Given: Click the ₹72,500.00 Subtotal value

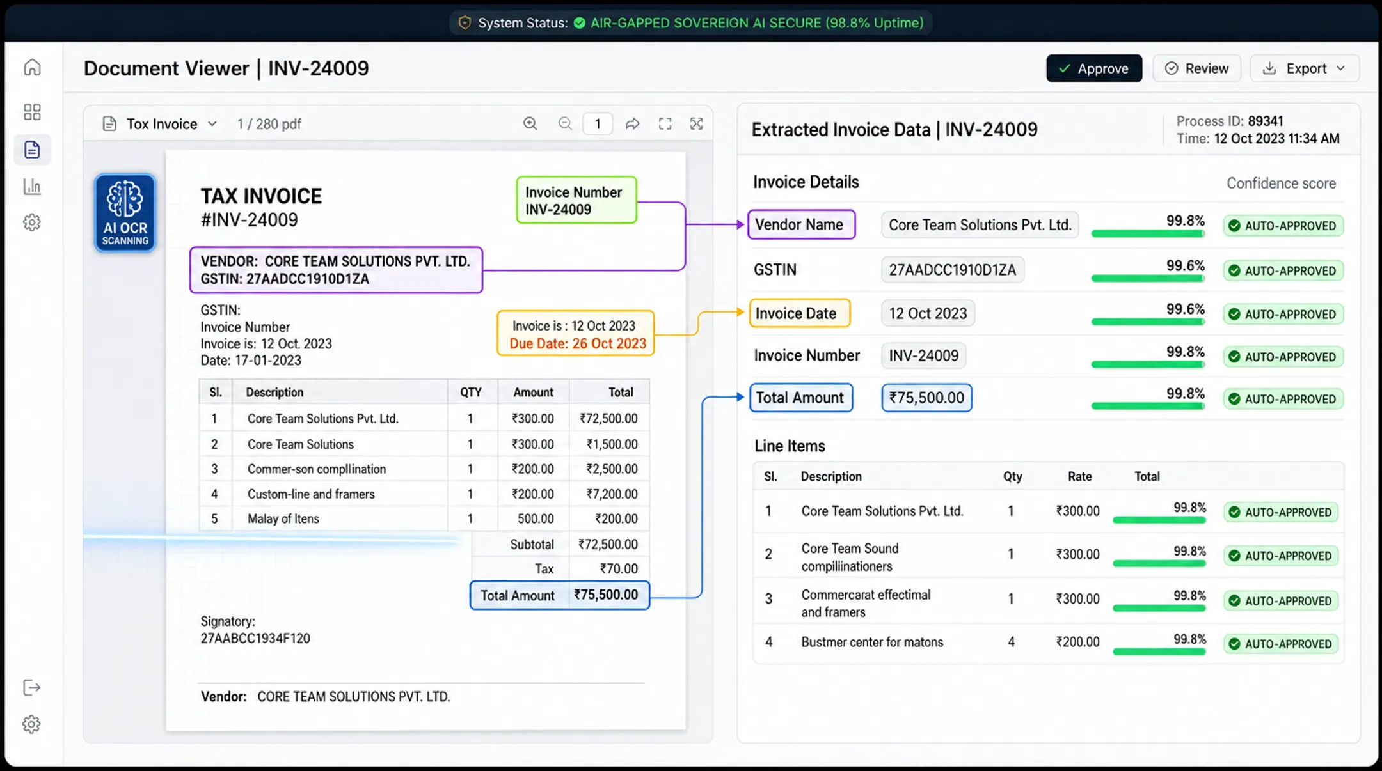Looking at the screenshot, I should (608, 544).
